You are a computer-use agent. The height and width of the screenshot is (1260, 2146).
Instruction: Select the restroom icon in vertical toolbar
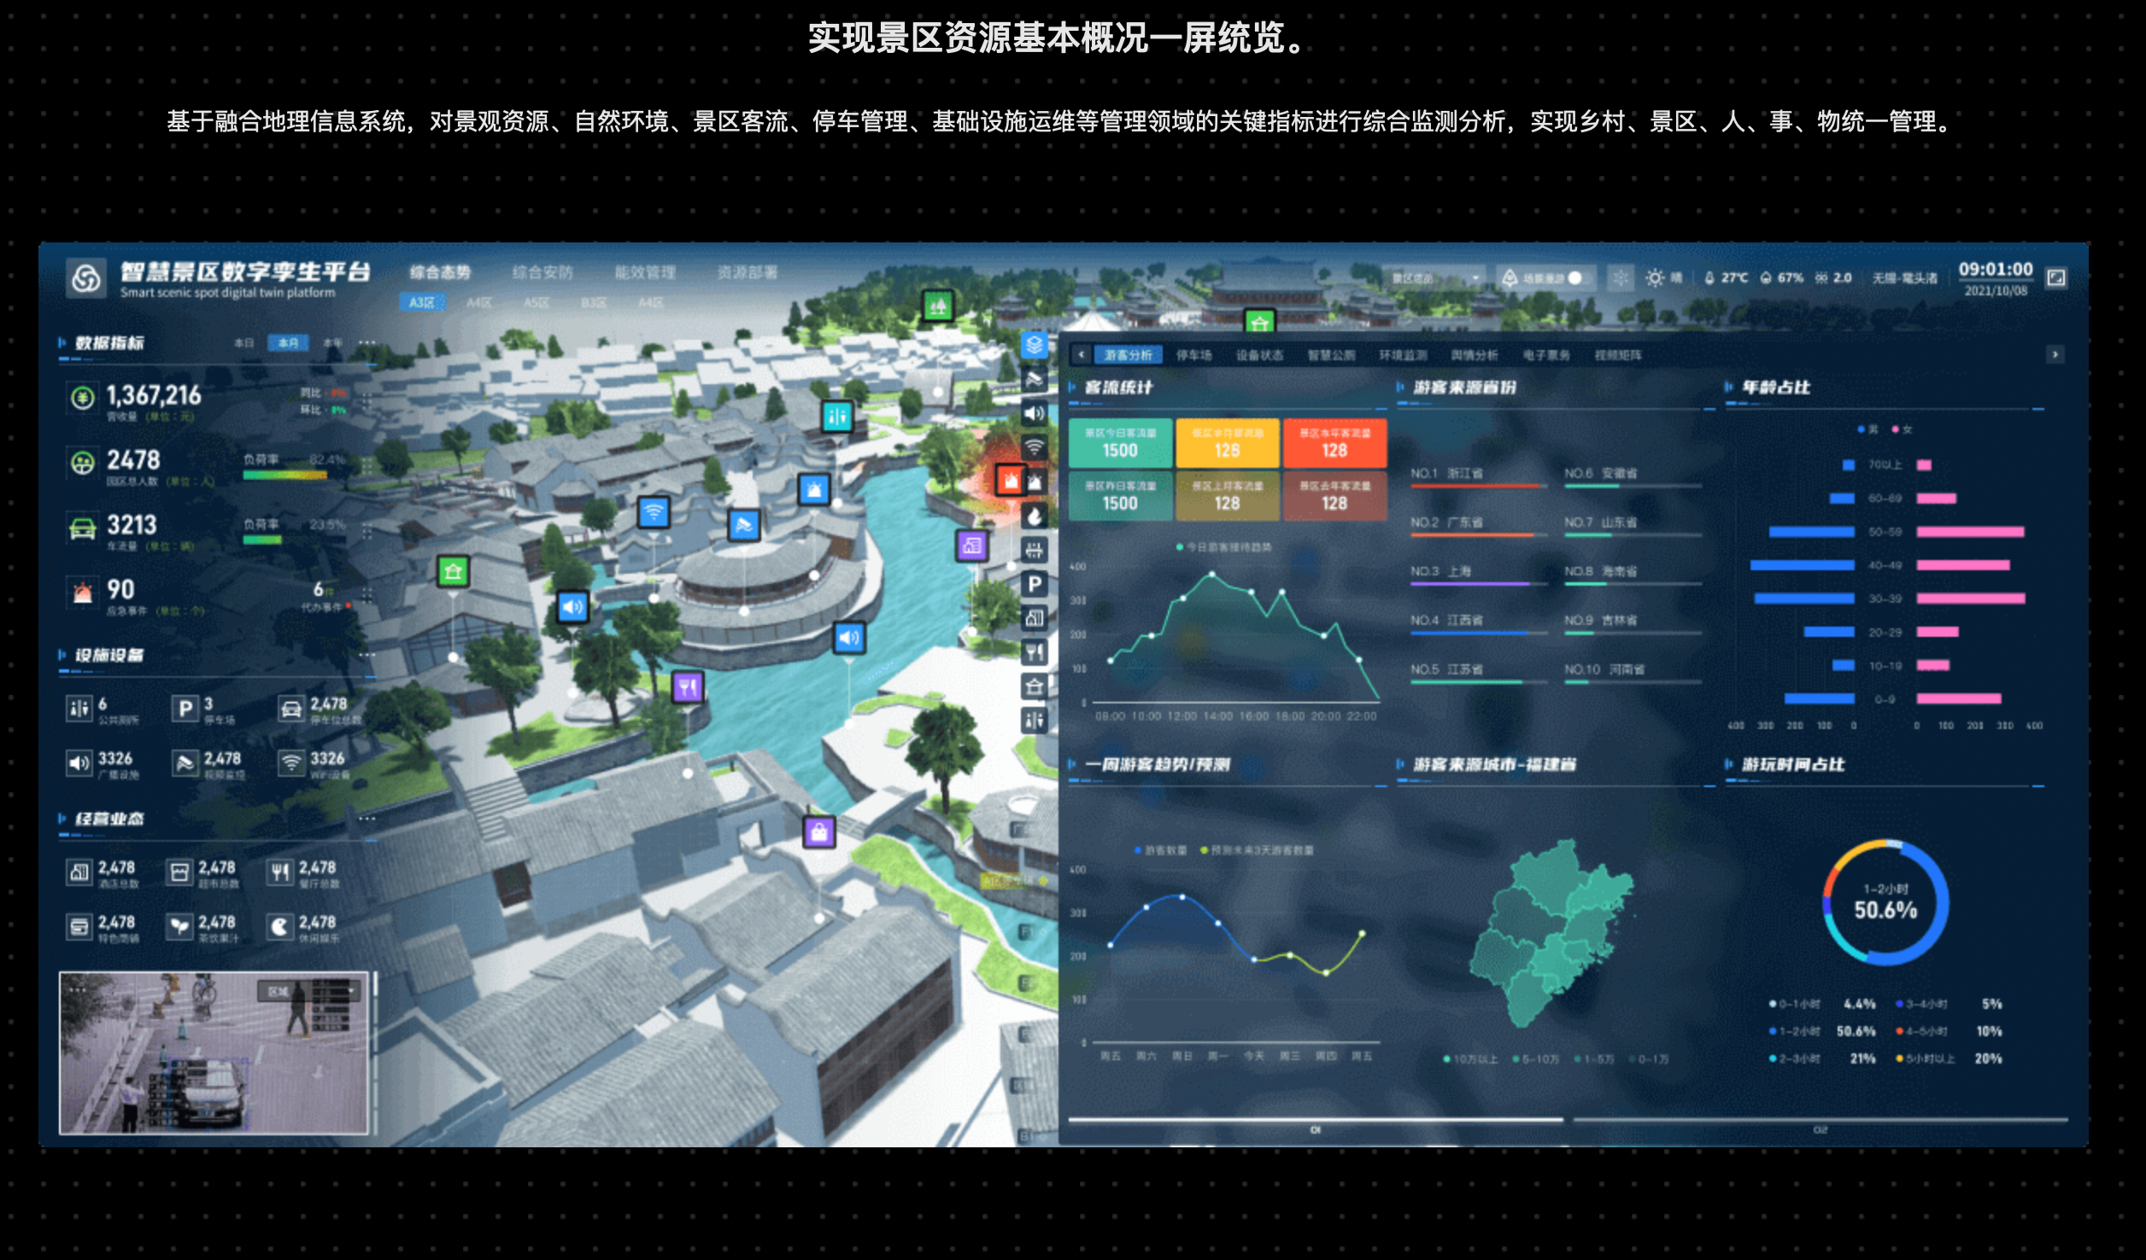click(x=1035, y=721)
